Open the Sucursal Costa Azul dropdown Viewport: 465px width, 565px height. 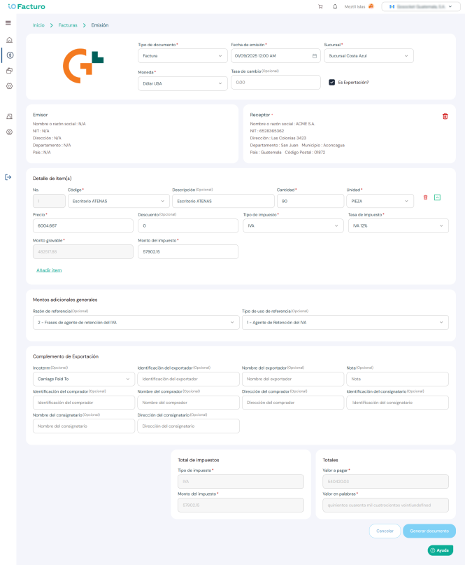pyautogui.click(x=369, y=56)
